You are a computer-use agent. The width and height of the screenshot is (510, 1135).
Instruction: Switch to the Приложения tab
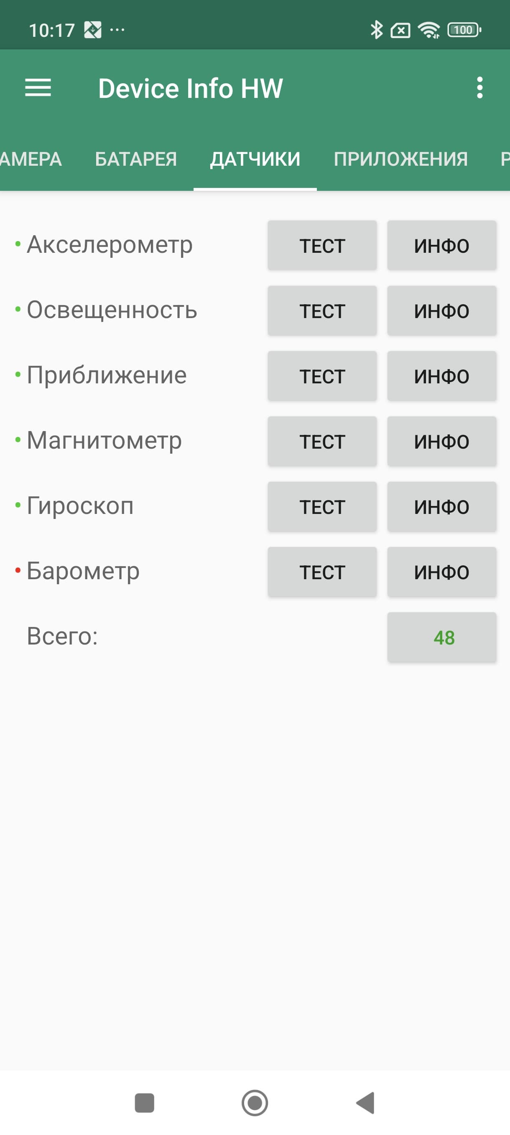click(x=400, y=159)
